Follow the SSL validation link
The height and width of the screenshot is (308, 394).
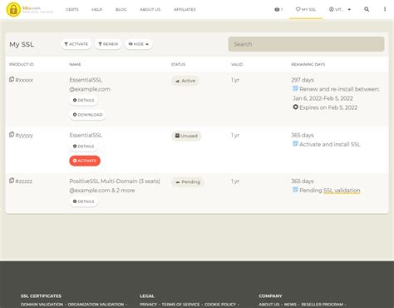coord(342,191)
